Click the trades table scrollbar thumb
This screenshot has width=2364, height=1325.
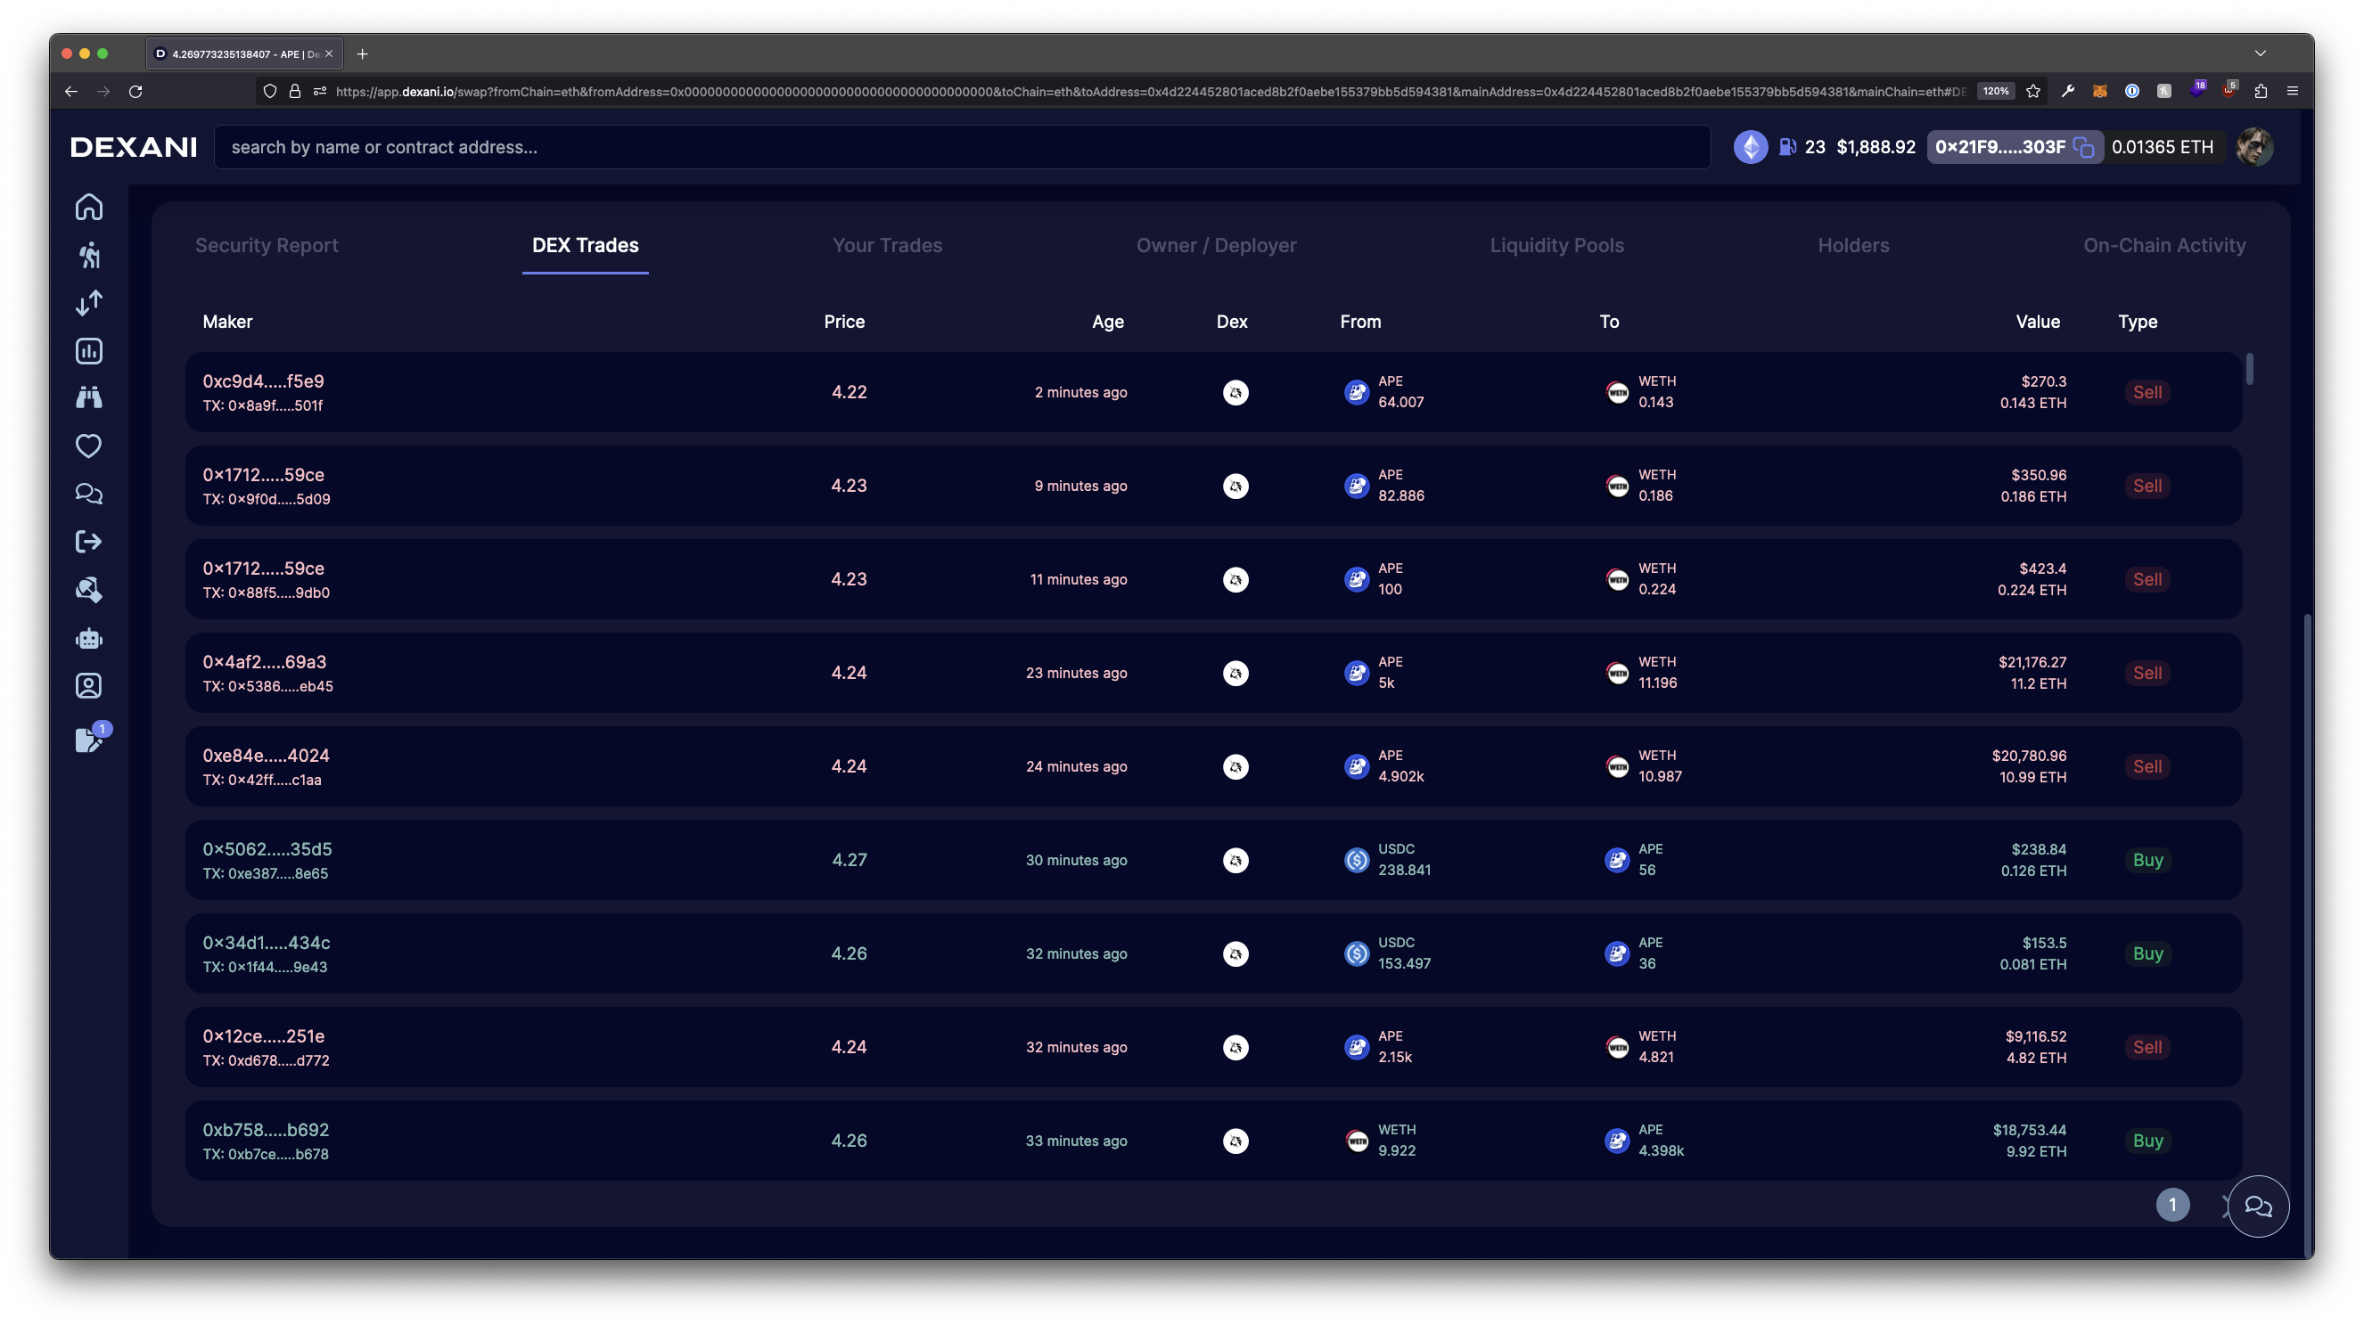click(2249, 369)
